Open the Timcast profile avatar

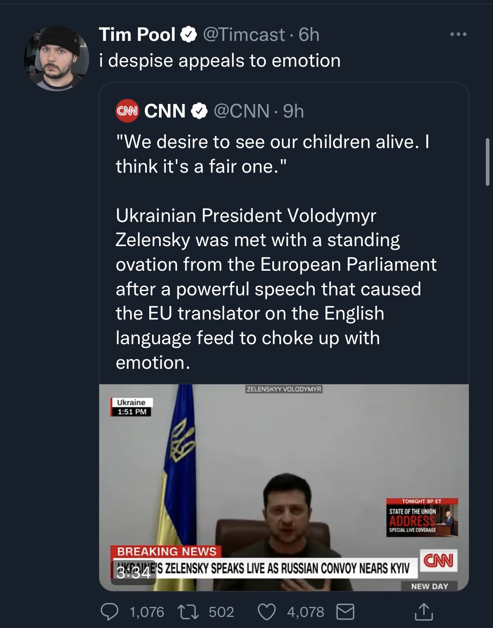point(57,58)
